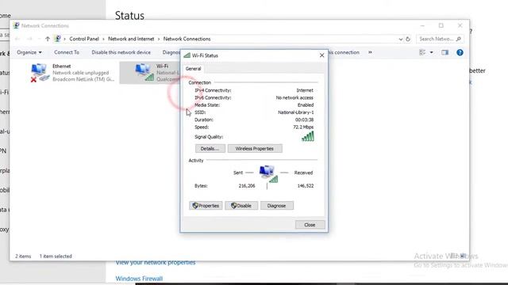
Task: Navigate up one folder level arrow
Action: tap(48, 39)
